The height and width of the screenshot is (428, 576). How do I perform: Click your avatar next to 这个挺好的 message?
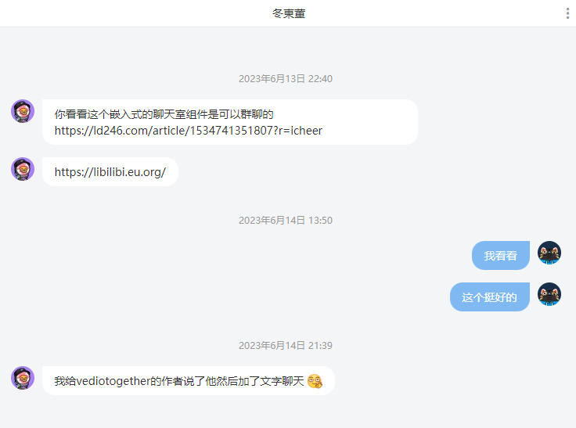[x=549, y=294]
